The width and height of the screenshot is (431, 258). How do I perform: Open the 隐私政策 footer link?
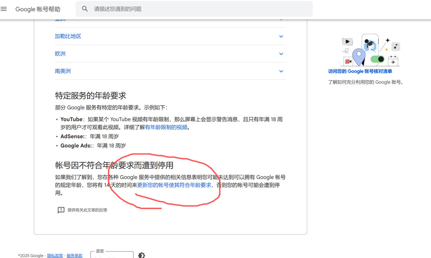pos(55,256)
